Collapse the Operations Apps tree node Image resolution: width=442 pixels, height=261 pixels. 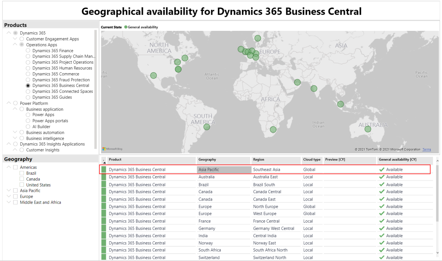tap(15, 44)
